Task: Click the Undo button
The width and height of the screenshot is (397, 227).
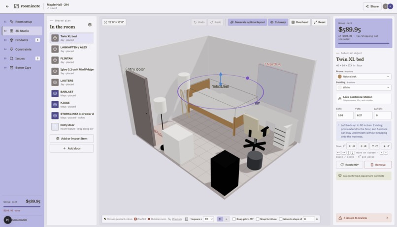Action: pos(199,22)
